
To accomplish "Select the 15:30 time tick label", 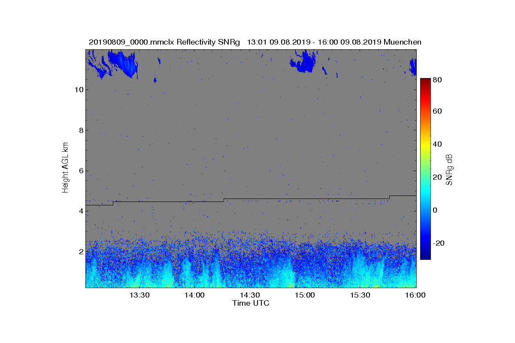I will [360, 295].
